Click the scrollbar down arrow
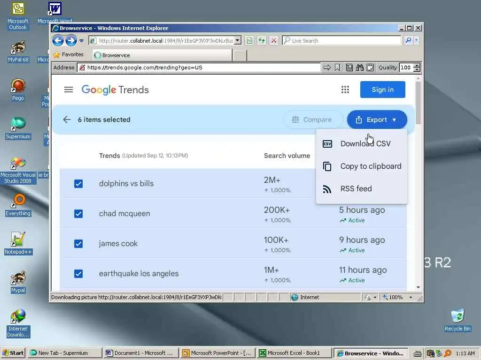This screenshot has width=481, height=360. [x=418, y=287]
